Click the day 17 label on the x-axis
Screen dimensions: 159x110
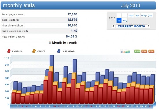pos(86,106)
